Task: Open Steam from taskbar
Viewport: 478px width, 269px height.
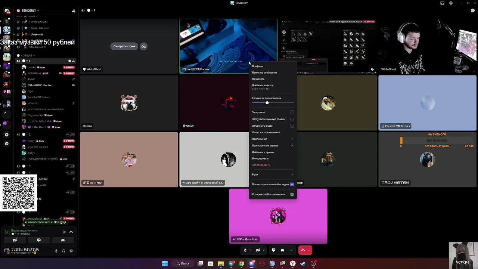Action: point(303,263)
